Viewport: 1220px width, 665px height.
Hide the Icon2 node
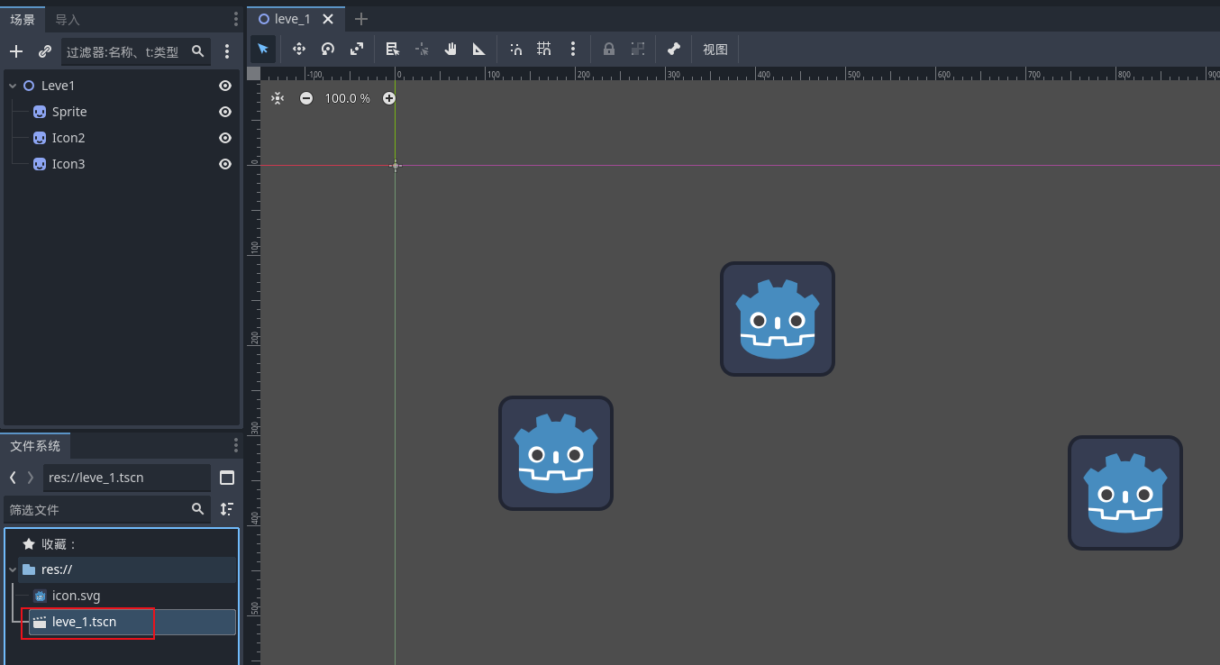pyautogui.click(x=225, y=138)
